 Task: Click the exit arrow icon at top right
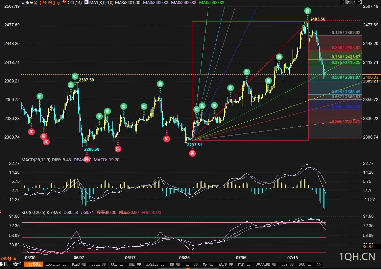point(360,2)
